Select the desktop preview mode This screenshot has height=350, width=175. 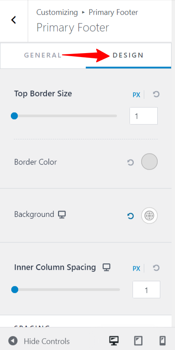coord(113,341)
